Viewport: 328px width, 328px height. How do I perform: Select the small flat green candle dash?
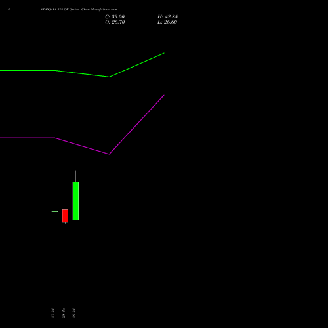coord(54,211)
